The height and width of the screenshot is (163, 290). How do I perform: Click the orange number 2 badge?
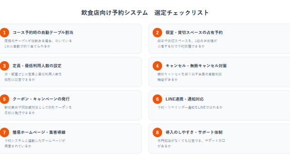point(157,33)
